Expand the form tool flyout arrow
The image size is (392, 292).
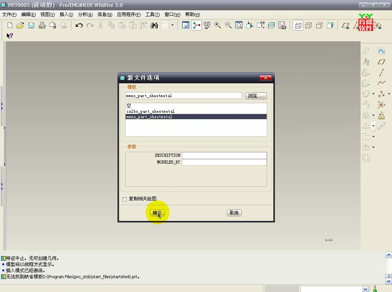pos(373,148)
